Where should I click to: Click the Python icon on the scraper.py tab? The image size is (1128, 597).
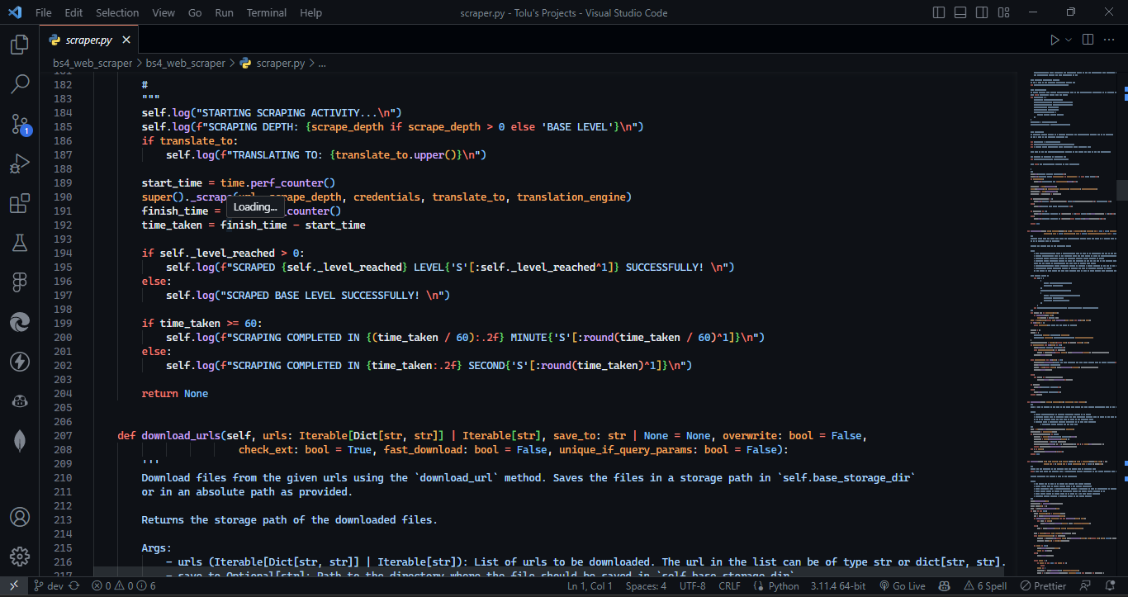point(55,40)
